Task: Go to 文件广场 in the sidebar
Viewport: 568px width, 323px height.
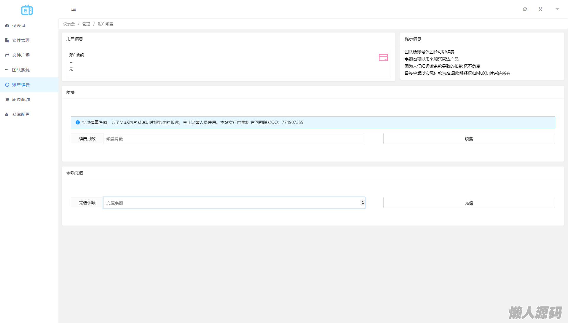Action: (x=21, y=55)
